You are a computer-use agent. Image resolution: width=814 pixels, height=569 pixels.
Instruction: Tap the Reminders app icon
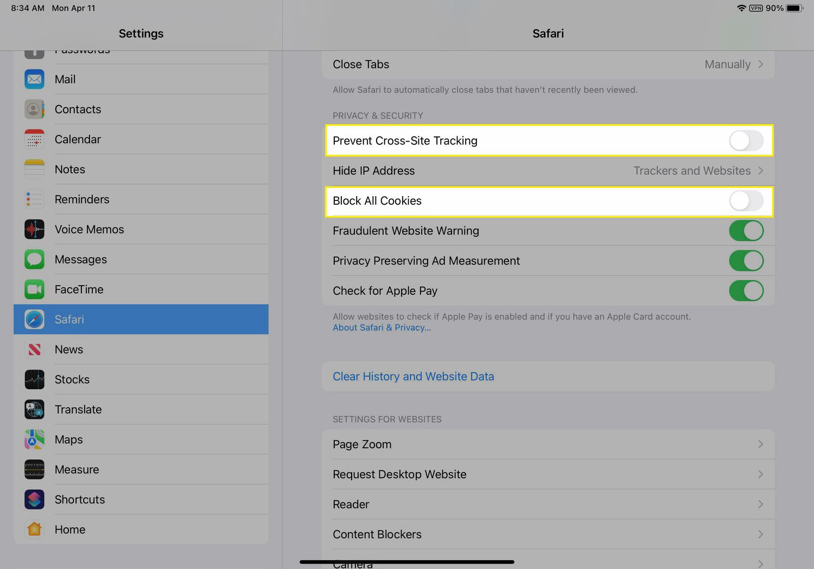point(34,199)
